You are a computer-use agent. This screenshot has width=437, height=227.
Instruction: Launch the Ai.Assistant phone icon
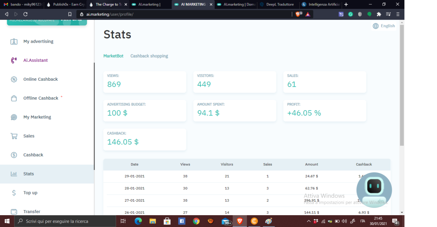tap(14, 60)
